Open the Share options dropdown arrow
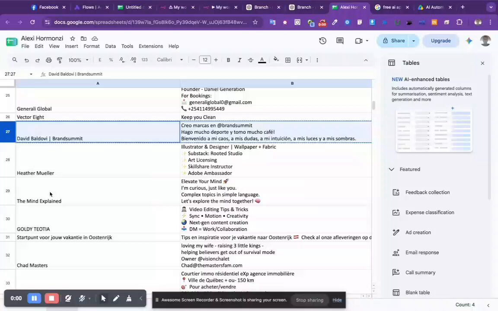 pos(413,41)
